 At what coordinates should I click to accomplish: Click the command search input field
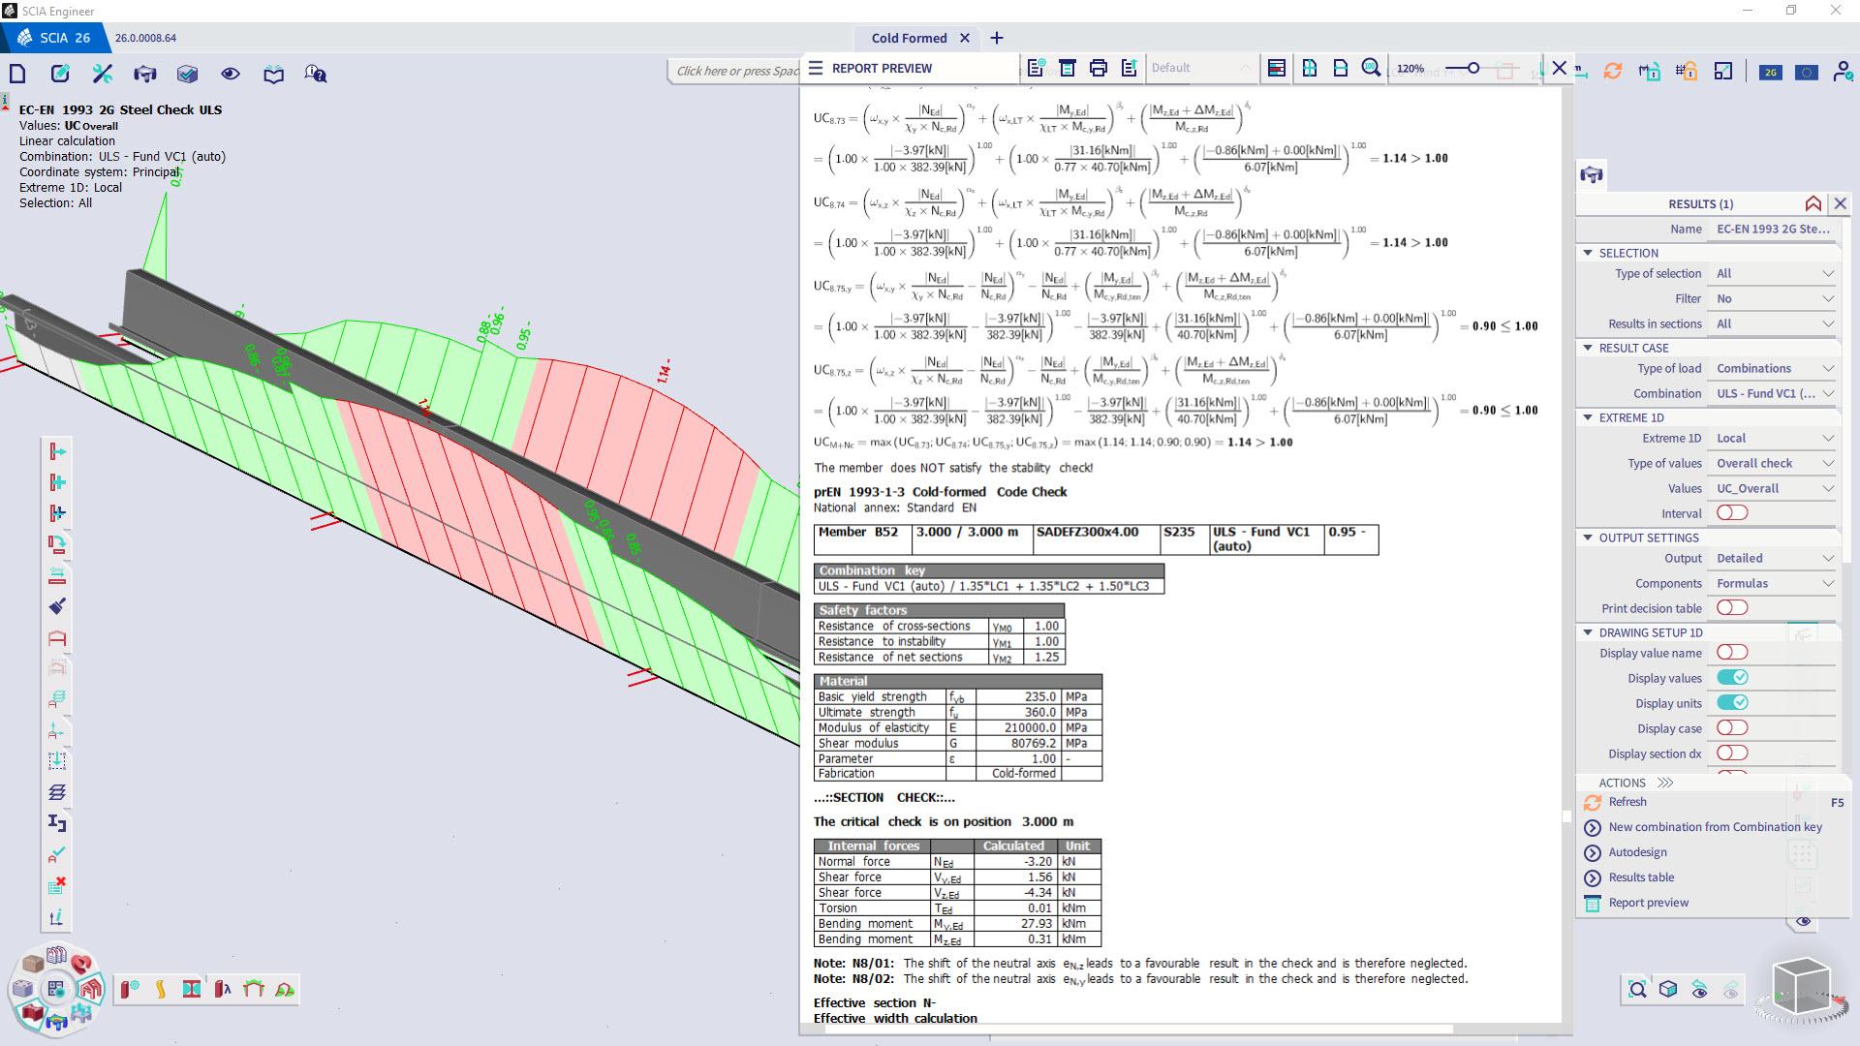[x=736, y=71]
